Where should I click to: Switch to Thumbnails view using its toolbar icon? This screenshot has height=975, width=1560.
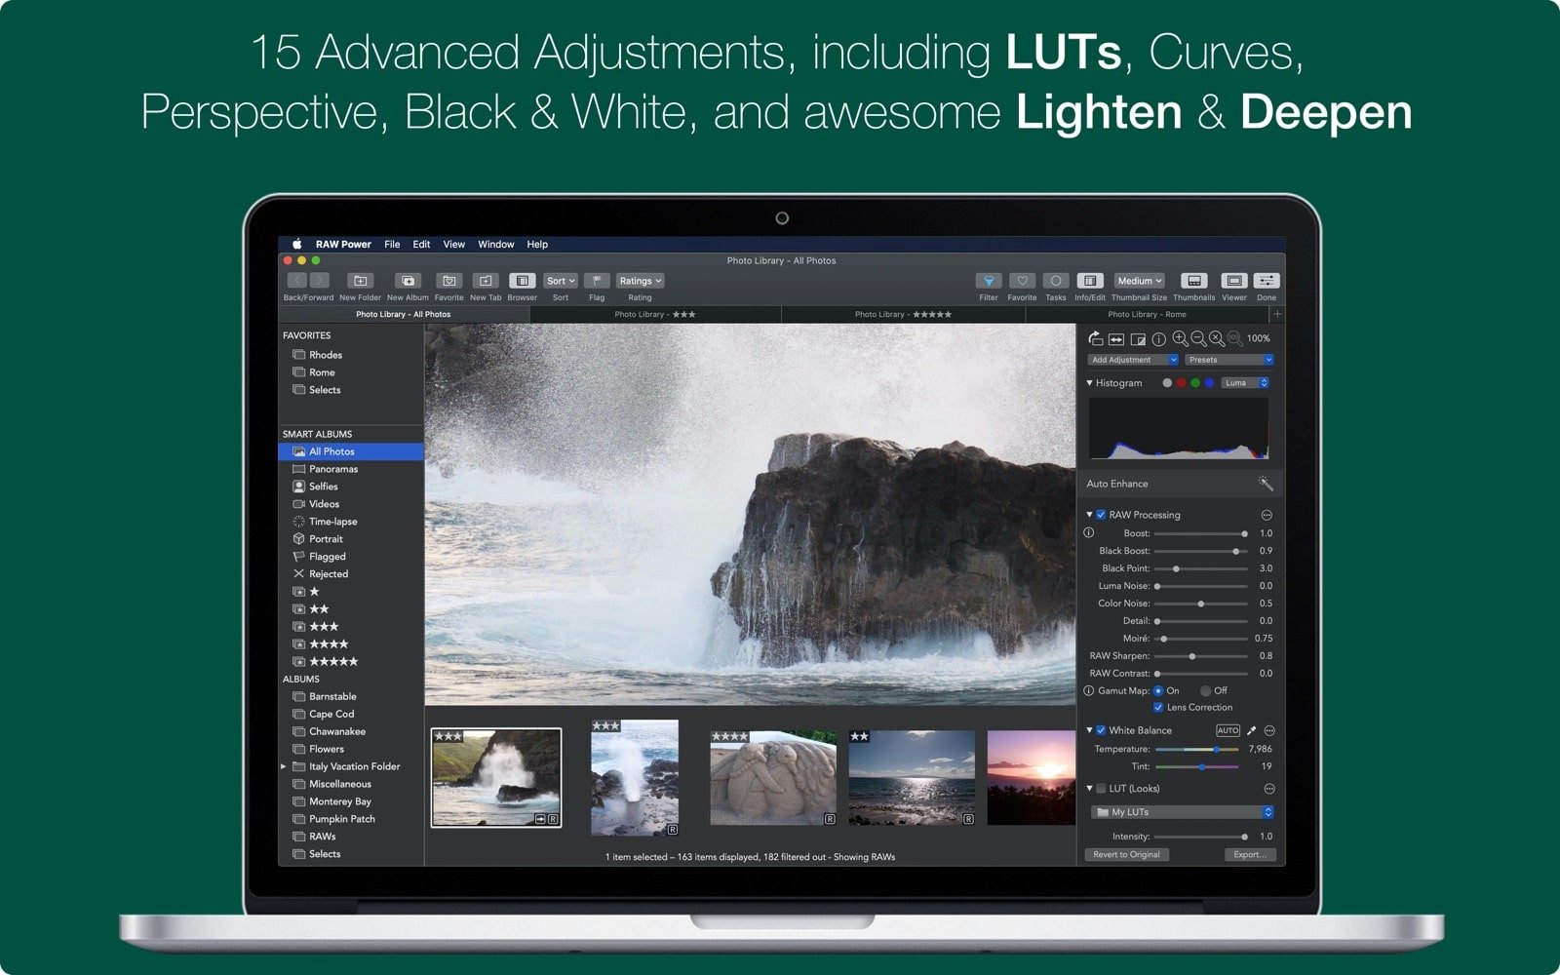(1193, 281)
